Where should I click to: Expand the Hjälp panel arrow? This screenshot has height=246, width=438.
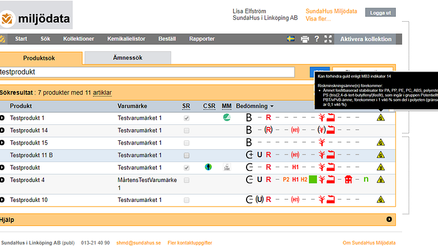(389, 219)
